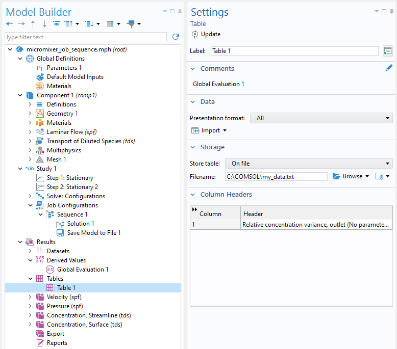Click the icon button beside the Label field
Image resolution: width=397 pixels, height=349 pixels.
click(387, 51)
